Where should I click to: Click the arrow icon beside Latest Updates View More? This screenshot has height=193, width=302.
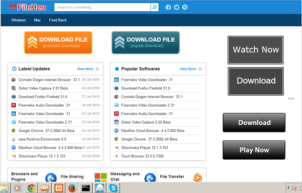tap(97, 69)
